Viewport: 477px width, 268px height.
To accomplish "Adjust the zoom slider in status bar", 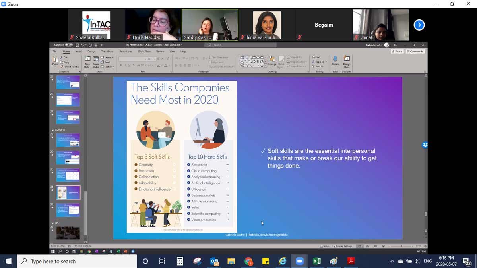I will click(x=401, y=246).
